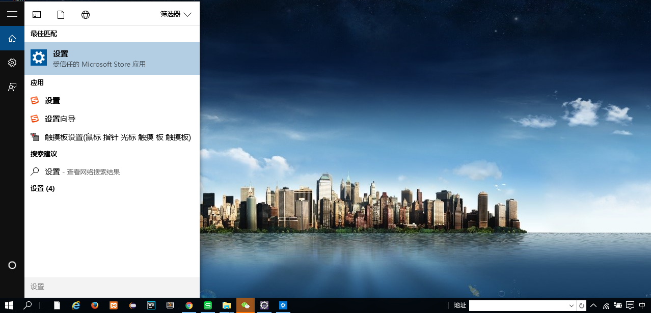Open blue Settings gear on taskbar
651x313 pixels.
coord(283,305)
